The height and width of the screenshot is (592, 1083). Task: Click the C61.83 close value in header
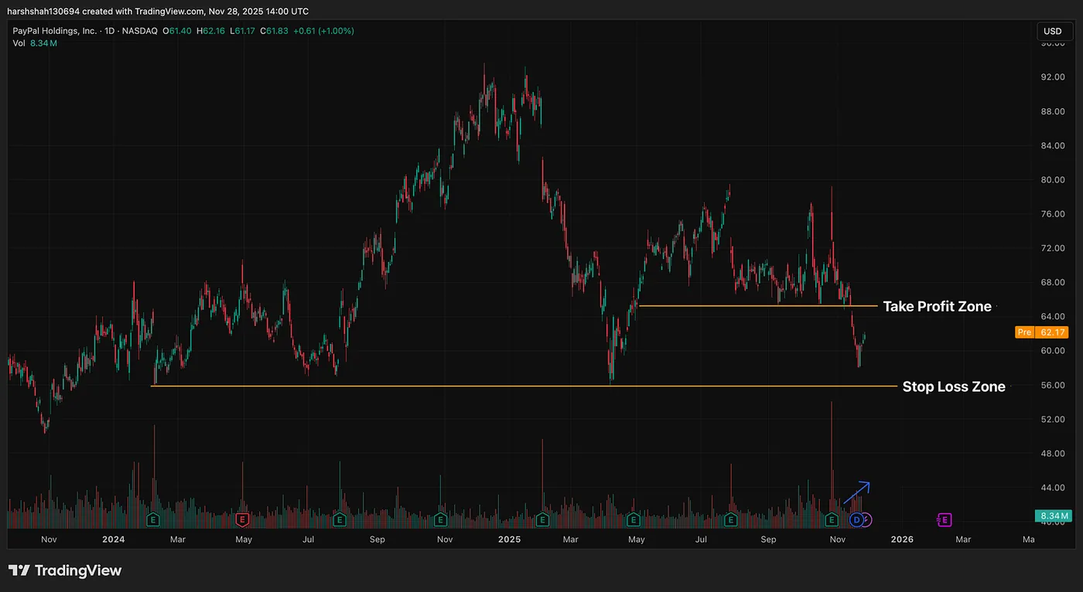point(274,31)
